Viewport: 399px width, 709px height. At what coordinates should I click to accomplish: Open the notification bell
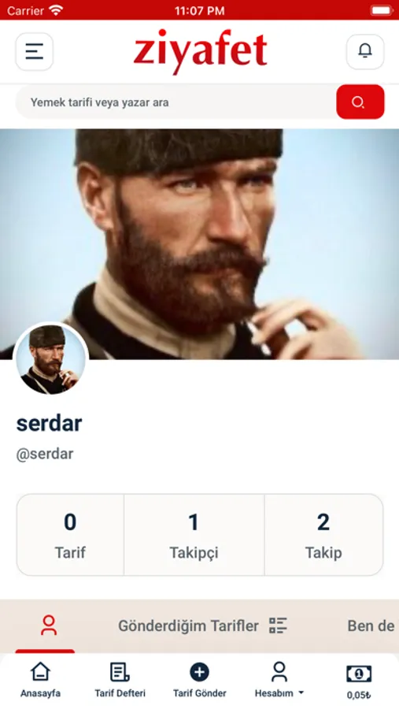[365, 51]
